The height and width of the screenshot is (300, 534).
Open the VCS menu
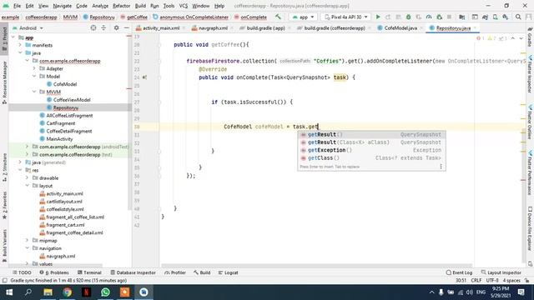(x=184, y=6)
